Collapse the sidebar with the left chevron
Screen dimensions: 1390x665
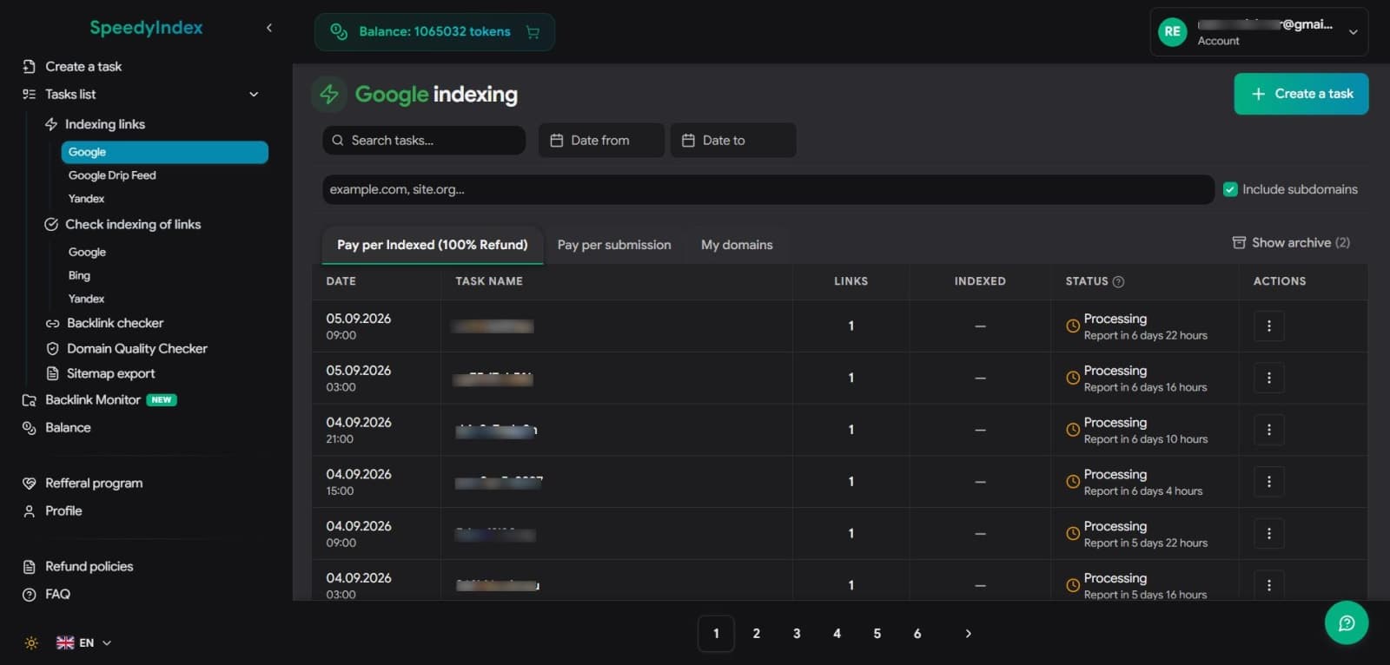pos(269,28)
